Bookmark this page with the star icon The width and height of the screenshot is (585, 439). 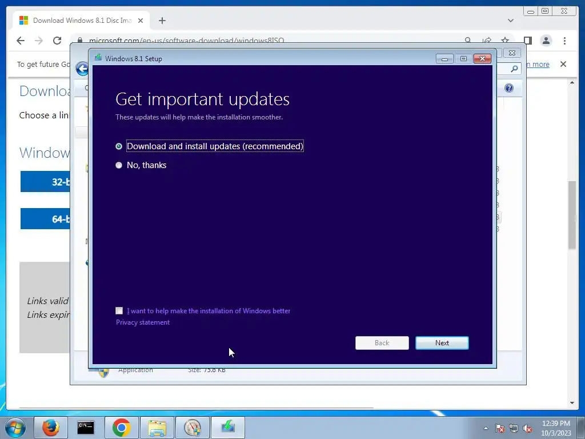[505, 41]
